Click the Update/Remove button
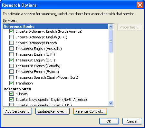The image size is (145, 128). tap(53, 111)
